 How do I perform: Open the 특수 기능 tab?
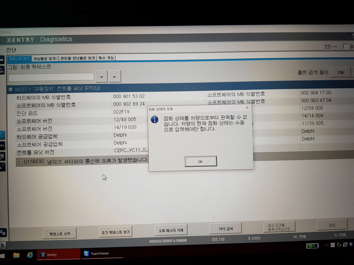[x=106, y=58]
